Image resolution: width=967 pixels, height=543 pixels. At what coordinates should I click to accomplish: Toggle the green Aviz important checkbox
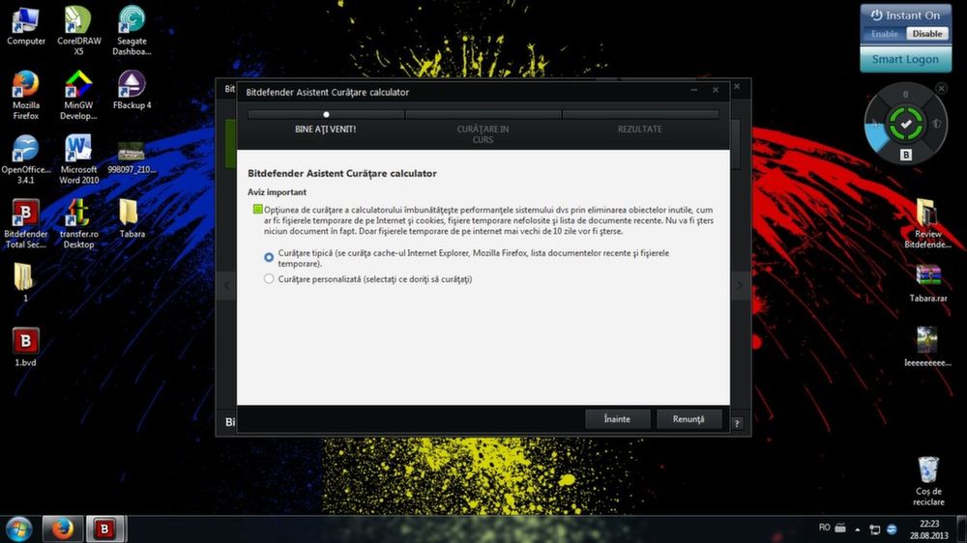pyautogui.click(x=258, y=209)
